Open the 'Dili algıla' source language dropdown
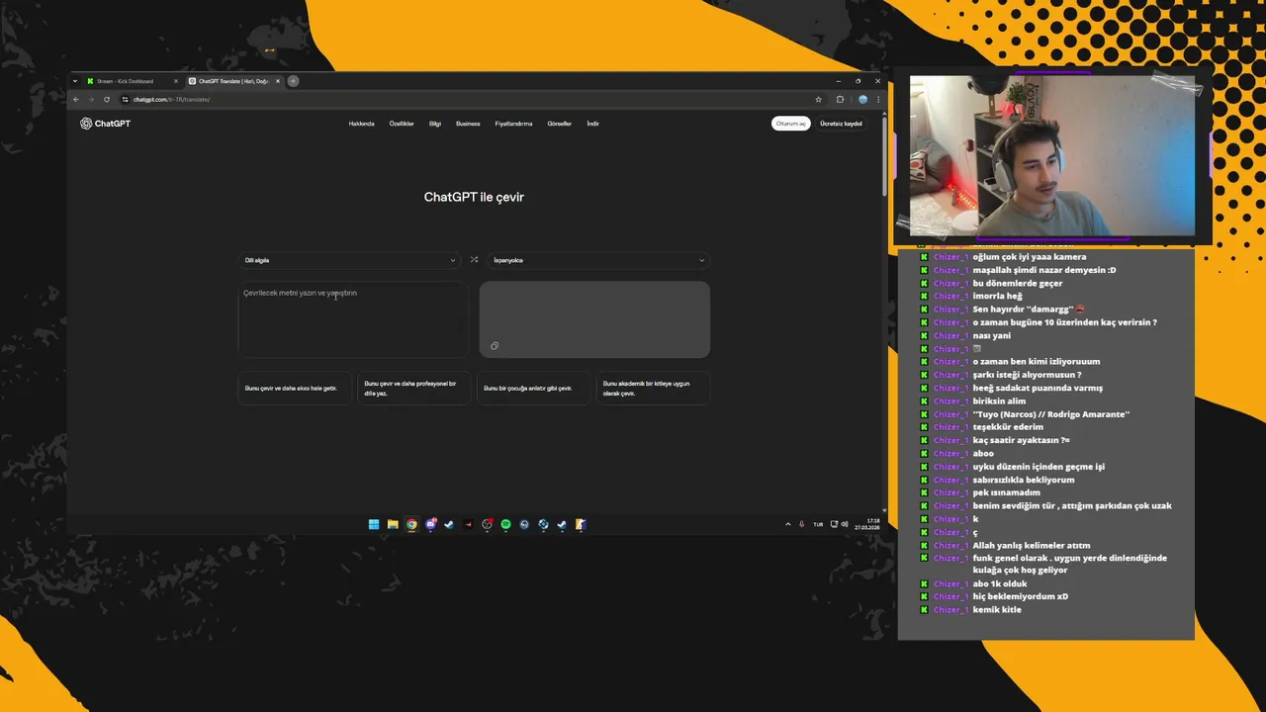 pyautogui.click(x=350, y=260)
